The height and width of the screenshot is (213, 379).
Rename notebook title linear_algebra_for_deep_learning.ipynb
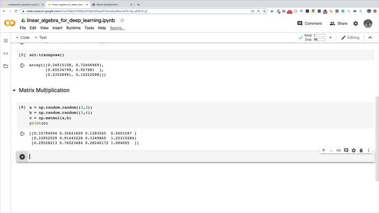point(71,20)
